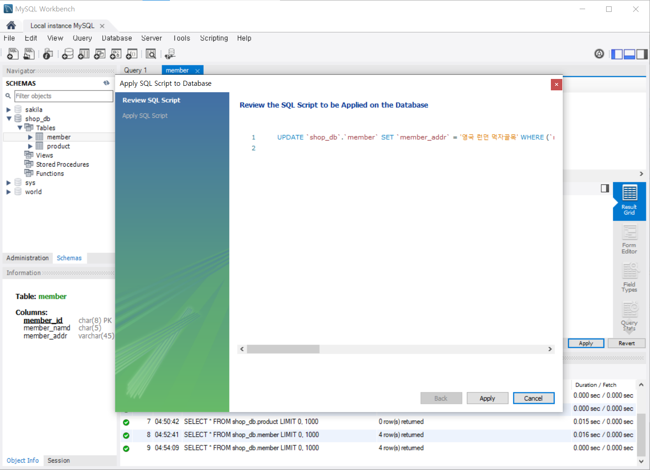Open the File menu
The height and width of the screenshot is (470, 650).
[9, 38]
